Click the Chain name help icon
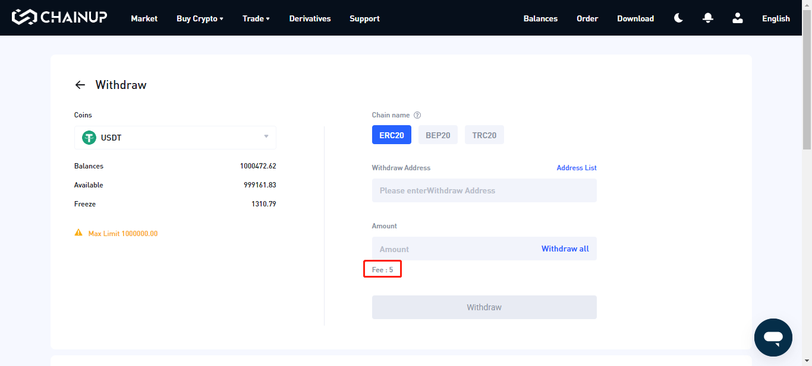Viewport: 812px width, 366px height. (417, 115)
